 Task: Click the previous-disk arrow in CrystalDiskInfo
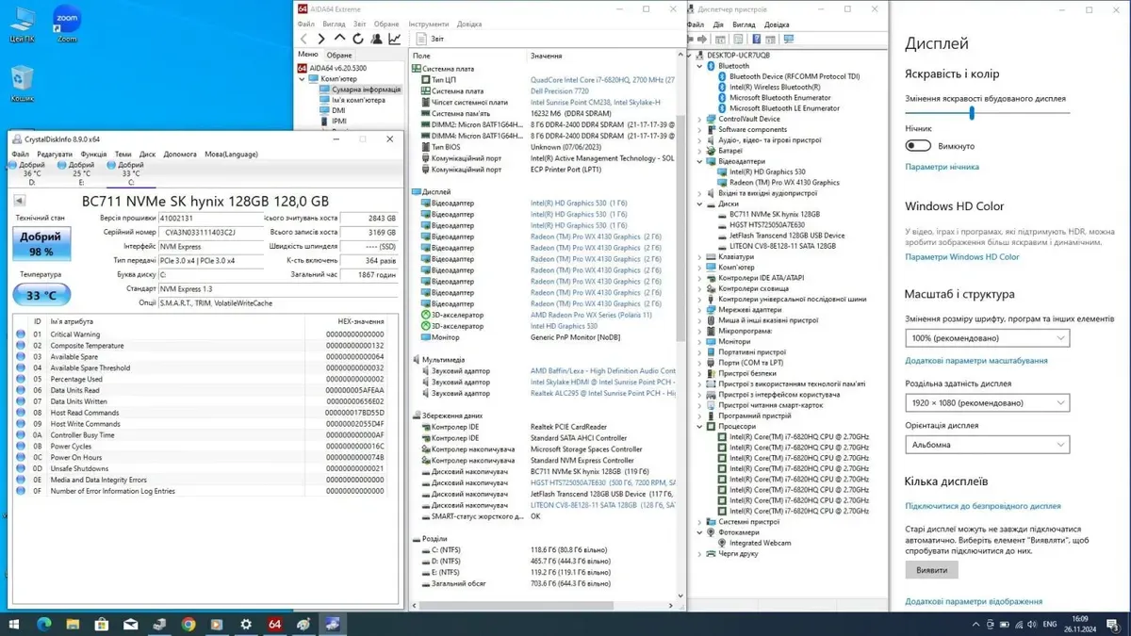[19, 201]
